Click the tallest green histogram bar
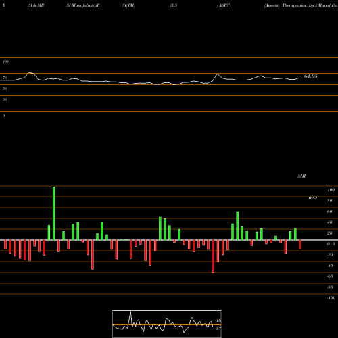The width and height of the screenshot is (338, 338). 53,213
